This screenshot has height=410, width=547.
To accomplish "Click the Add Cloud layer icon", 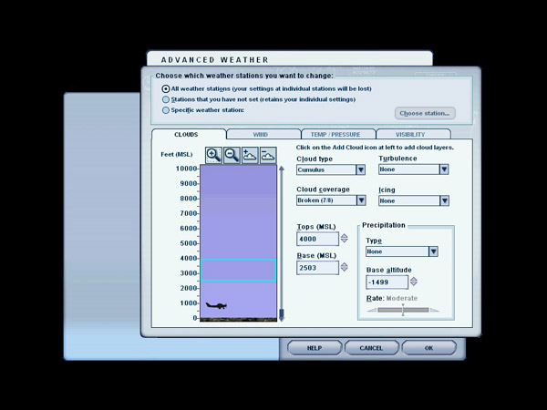I will point(250,155).
